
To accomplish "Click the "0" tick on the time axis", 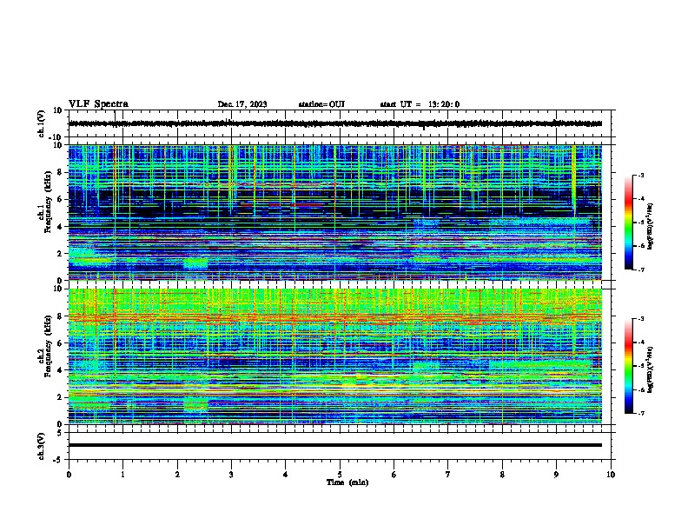I will [x=69, y=475].
